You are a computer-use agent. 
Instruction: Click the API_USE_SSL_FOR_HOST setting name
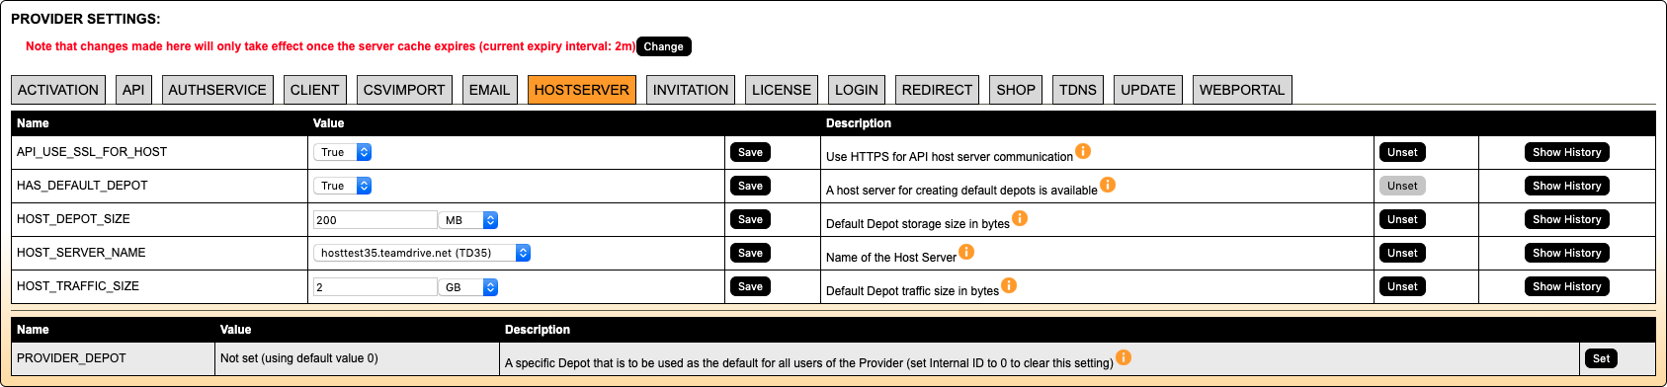pyautogui.click(x=92, y=152)
